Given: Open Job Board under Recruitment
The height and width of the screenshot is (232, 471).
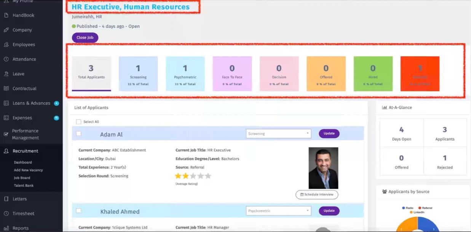Looking at the screenshot, I should (22, 178).
